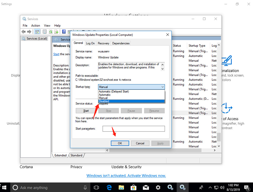Choose Automatic (Delayed Start) startup option

pos(131,91)
